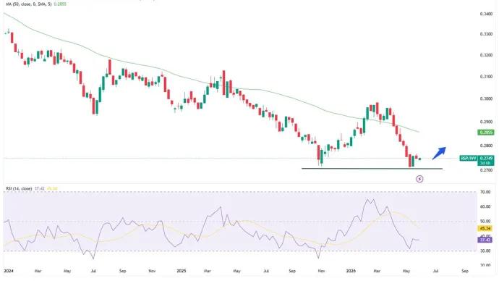Click the 2026 label on time axis
499x281 pixels.
(x=351, y=271)
